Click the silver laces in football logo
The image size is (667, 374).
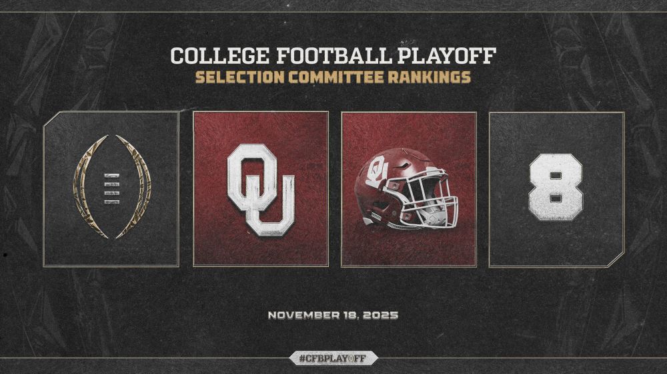(112, 188)
